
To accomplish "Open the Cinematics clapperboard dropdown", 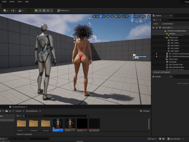I will pos(21,11).
